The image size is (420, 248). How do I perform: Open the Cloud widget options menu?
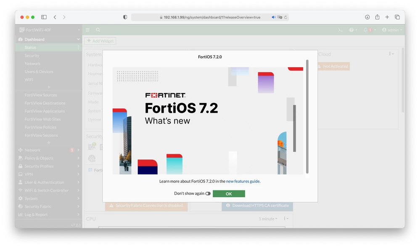[x=391, y=54]
